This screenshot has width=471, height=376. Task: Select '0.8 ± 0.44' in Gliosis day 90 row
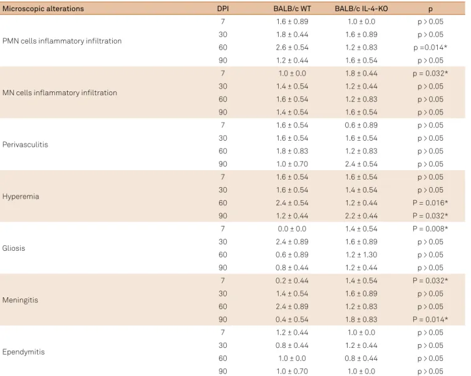click(x=292, y=268)
